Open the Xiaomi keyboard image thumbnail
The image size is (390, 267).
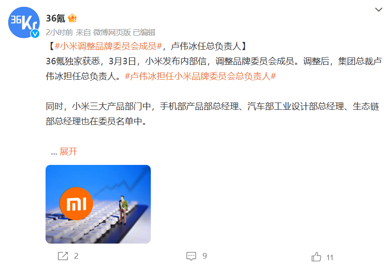tap(98, 204)
